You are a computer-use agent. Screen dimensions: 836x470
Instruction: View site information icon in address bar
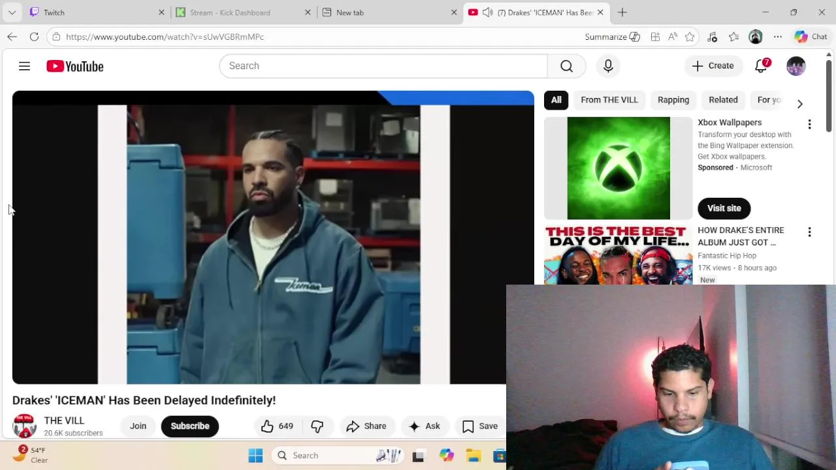(x=56, y=37)
